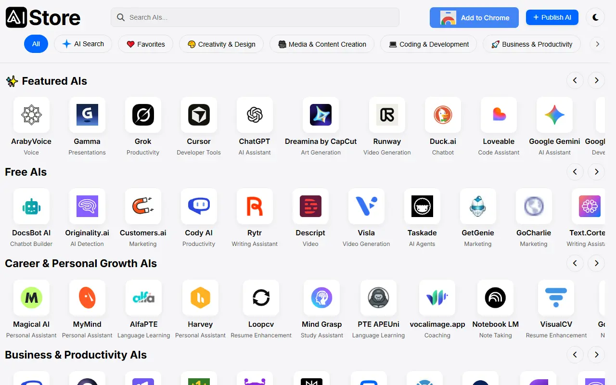
Task: Advance Business & Productivity AIs carousel
Action: [x=596, y=355]
